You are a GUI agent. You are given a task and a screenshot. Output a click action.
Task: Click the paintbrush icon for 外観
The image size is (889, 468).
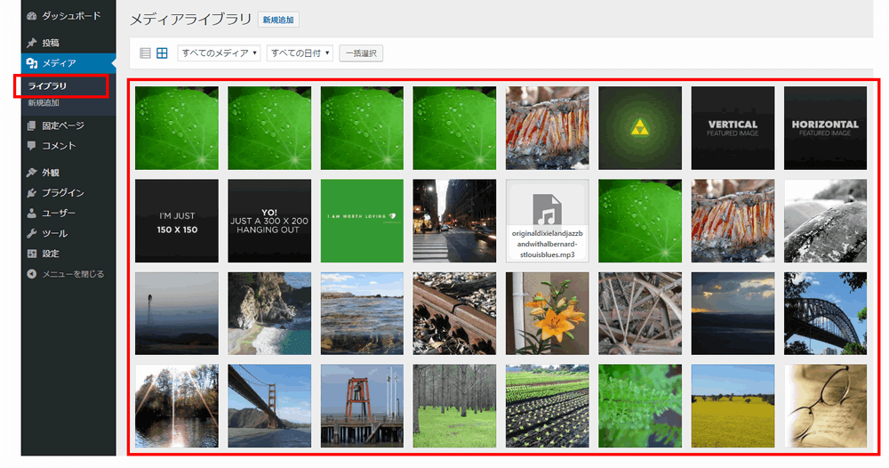[x=32, y=173]
